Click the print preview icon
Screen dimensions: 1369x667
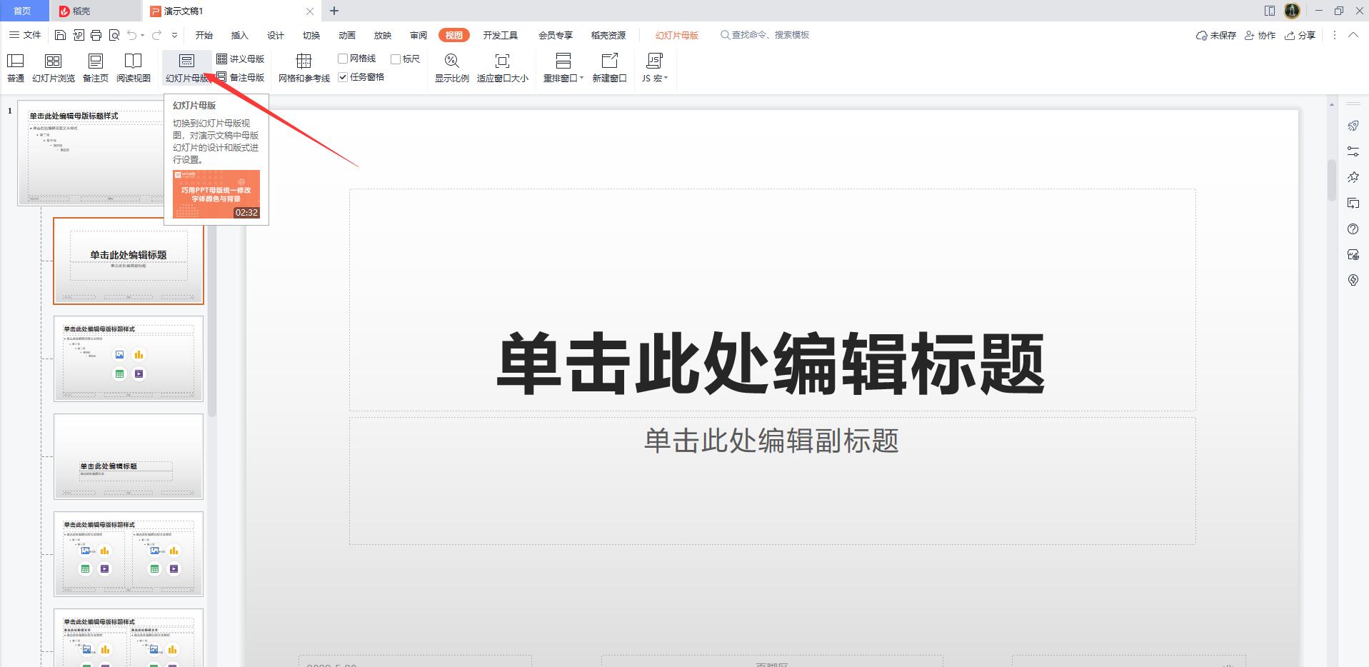pos(114,35)
